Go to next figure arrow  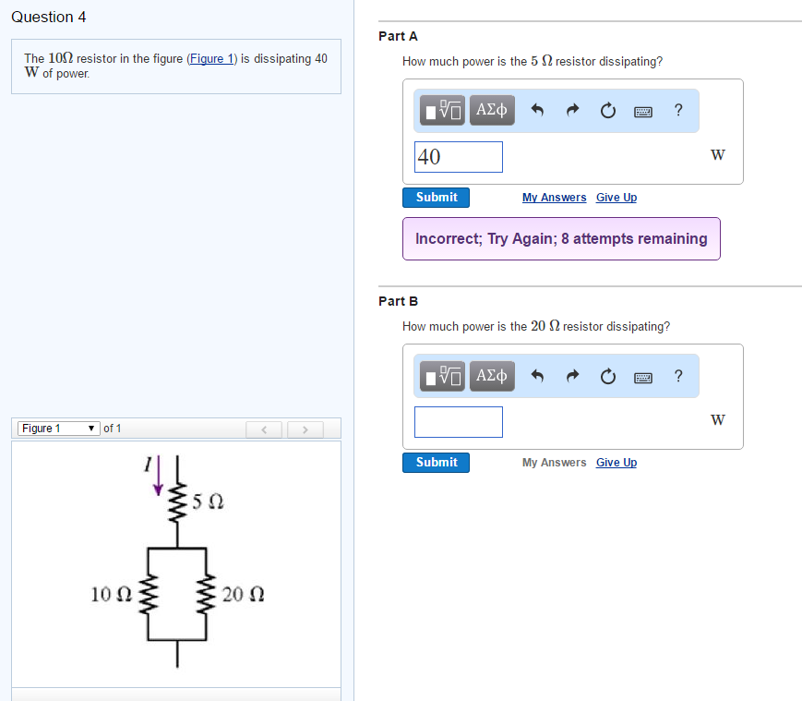305,429
